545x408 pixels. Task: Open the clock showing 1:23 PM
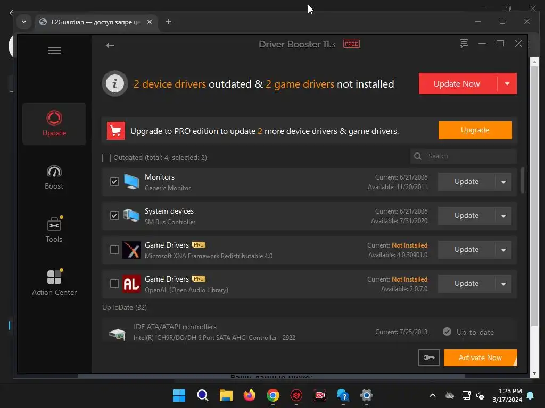click(x=507, y=395)
